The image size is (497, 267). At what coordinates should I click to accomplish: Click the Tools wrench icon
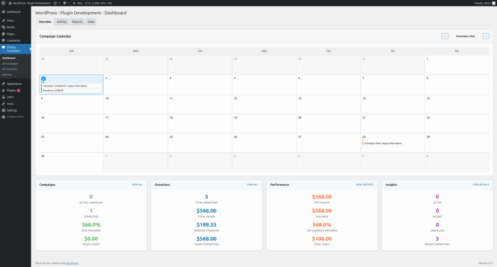[x=3, y=104]
